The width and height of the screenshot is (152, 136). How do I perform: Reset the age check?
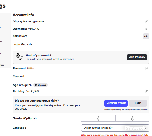click(x=138, y=103)
